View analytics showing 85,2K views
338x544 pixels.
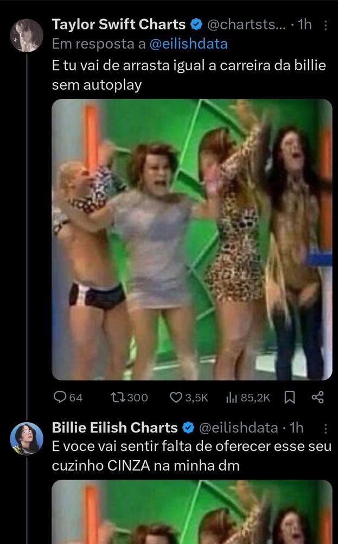(x=248, y=397)
